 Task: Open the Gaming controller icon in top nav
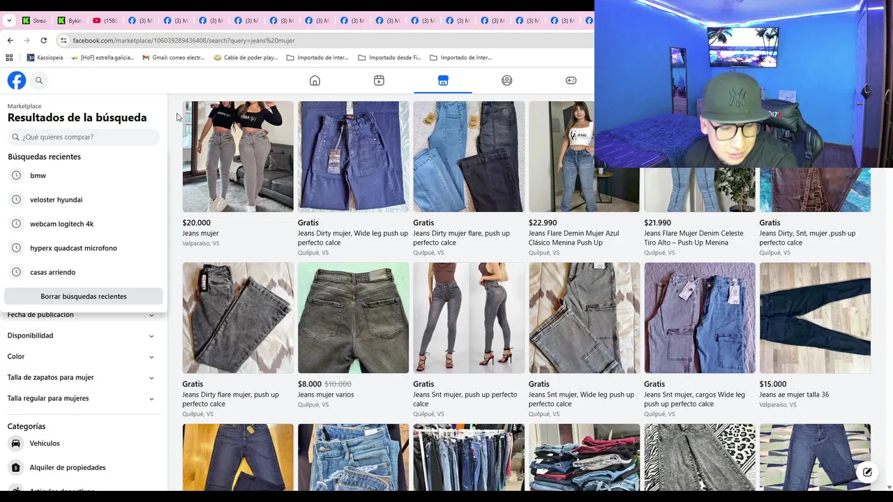(571, 80)
